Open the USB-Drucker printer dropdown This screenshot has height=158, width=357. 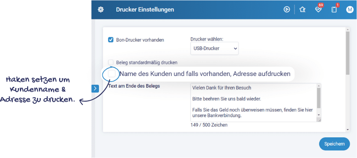coord(214,48)
